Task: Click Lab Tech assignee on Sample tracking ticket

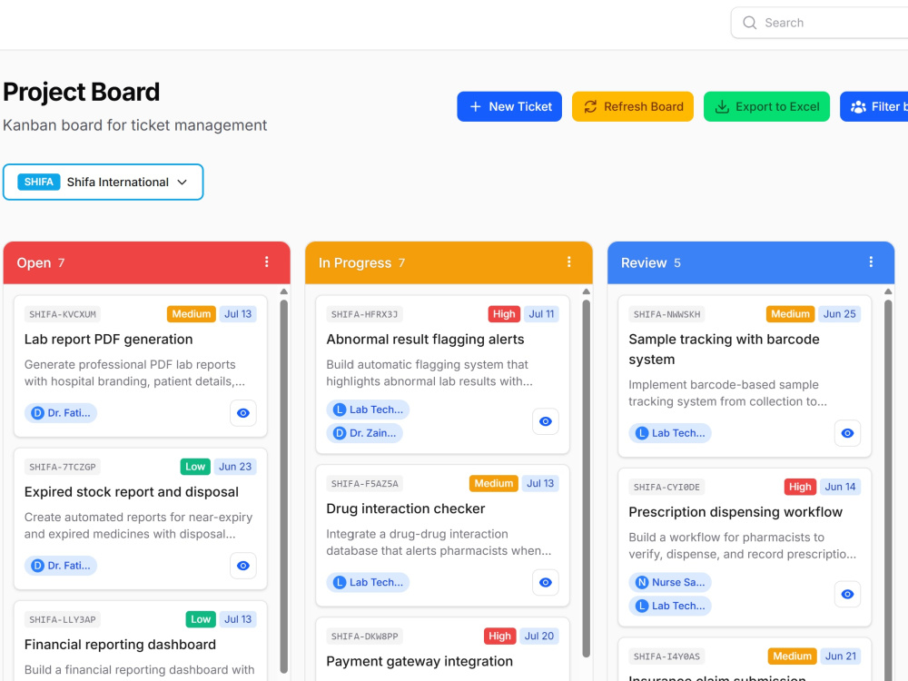Action: pos(671,433)
